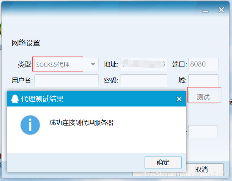Click the 域 domain input field

(x=203, y=81)
